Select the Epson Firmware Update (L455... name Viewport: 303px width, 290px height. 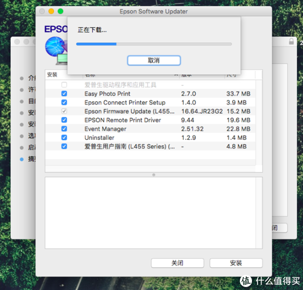[x=129, y=111]
